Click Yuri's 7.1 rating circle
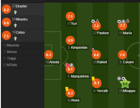Image resolution: width=140 pixels, height=108 pixels. (x=70, y=16)
